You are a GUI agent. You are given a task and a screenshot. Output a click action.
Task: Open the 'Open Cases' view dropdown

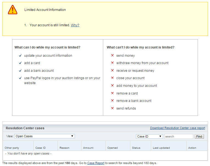(x=44, y=136)
